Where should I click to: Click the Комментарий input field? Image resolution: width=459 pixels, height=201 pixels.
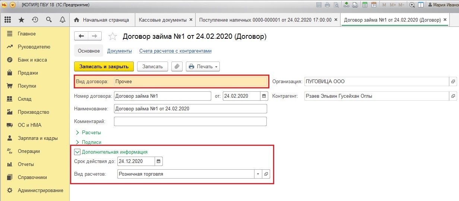click(x=190, y=122)
